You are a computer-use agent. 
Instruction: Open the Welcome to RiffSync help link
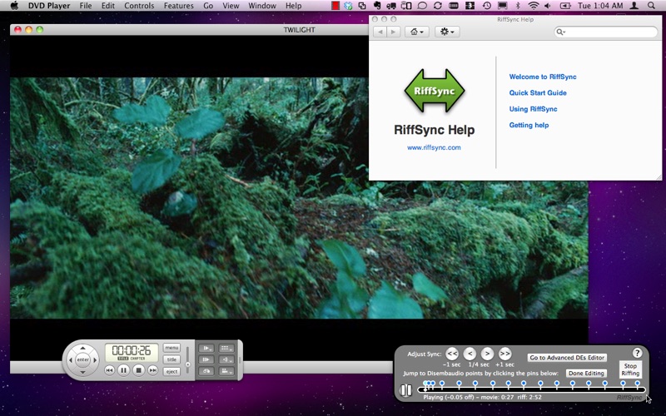pos(543,77)
